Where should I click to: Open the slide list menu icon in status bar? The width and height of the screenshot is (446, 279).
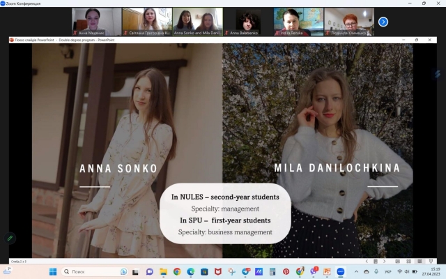click(x=376, y=261)
